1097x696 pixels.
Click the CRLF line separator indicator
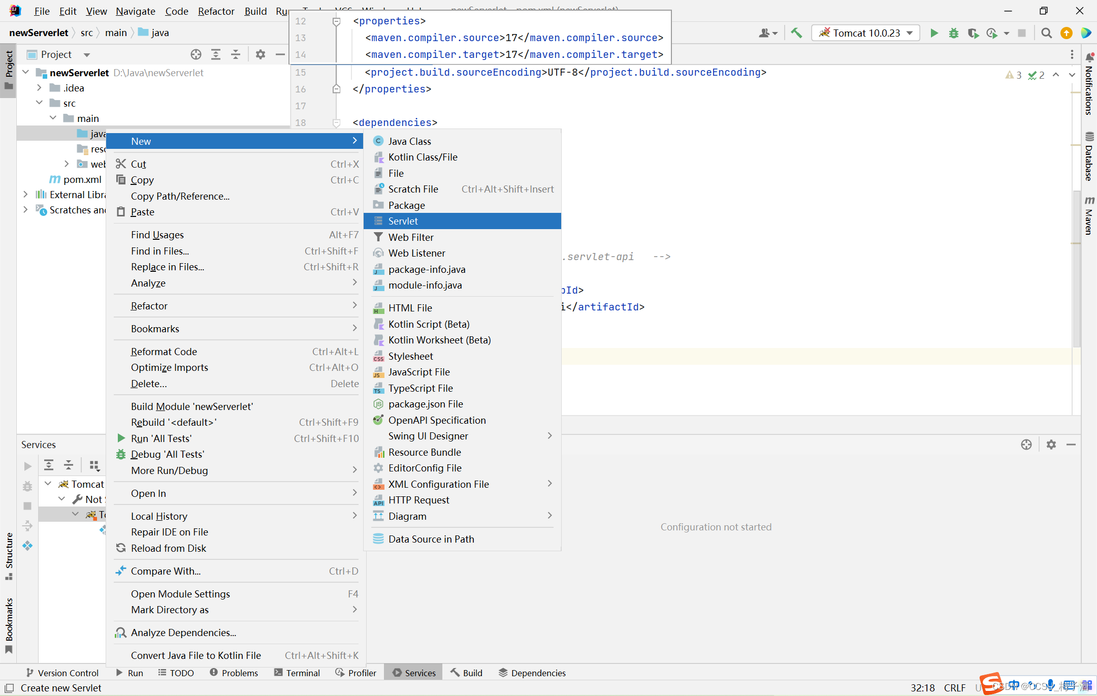click(x=955, y=688)
